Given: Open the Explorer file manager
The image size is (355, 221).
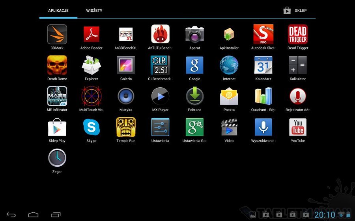Looking at the screenshot, I should (92, 65).
